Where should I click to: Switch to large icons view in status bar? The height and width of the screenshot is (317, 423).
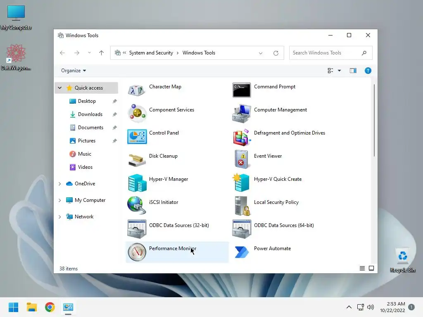(x=371, y=268)
